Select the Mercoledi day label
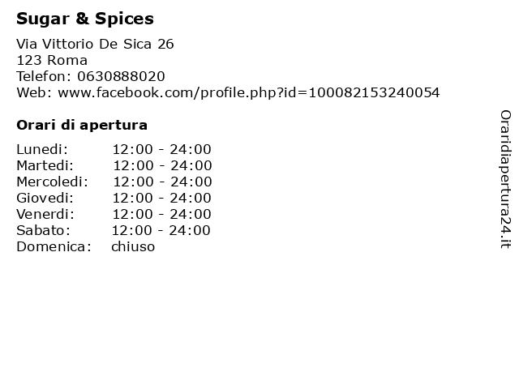Image resolution: width=519 pixels, height=389 pixels. pyautogui.click(x=52, y=182)
